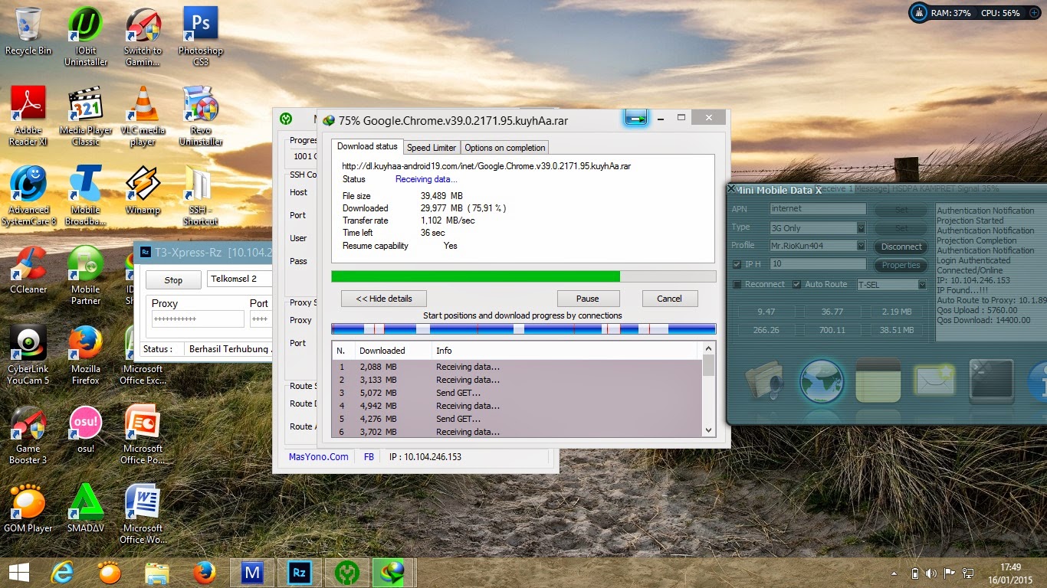
Task: Open the Options on completion tab
Action: click(505, 148)
